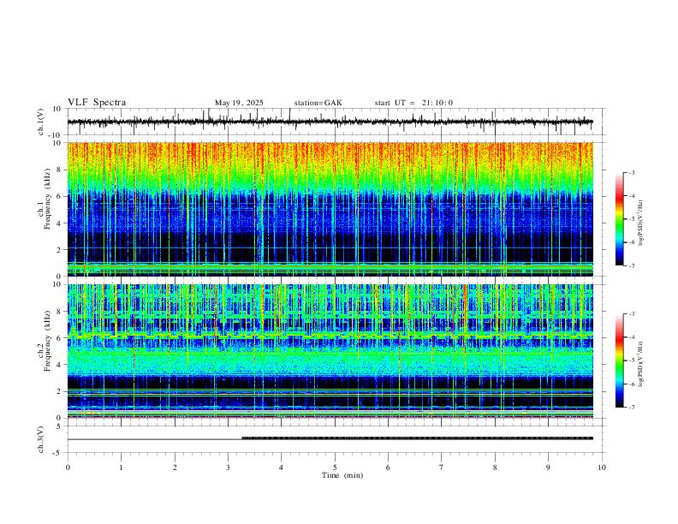Click the ch.1 spectrogram "6" kHz tick label
The width and height of the screenshot is (678, 524).
[59, 196]
